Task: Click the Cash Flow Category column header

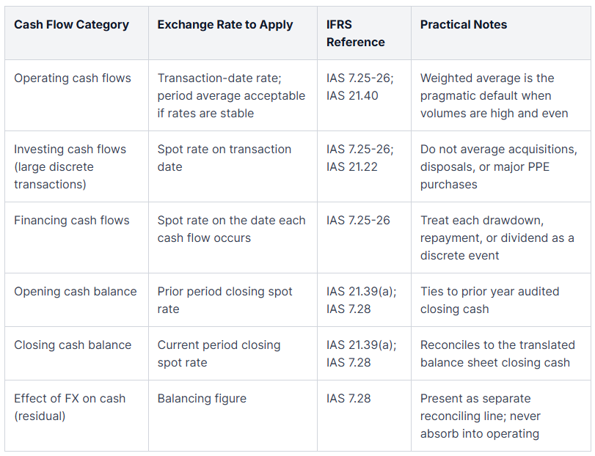Action: click(x=71, y=25)
